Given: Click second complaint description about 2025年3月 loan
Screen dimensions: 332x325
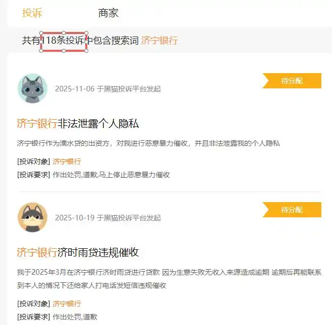Looking at the screenshot, I should click(169, 279).
